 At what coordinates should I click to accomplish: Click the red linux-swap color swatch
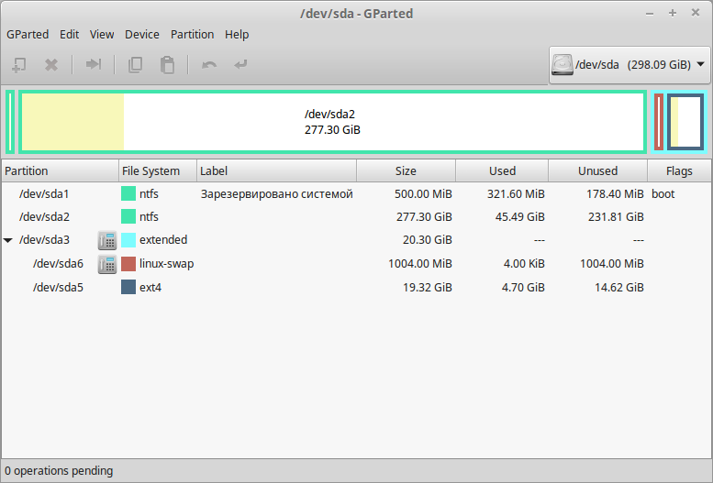tap(128, 264)
